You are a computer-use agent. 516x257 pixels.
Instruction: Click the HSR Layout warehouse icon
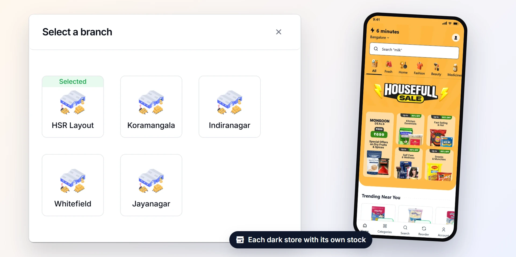tap(73, 103)
